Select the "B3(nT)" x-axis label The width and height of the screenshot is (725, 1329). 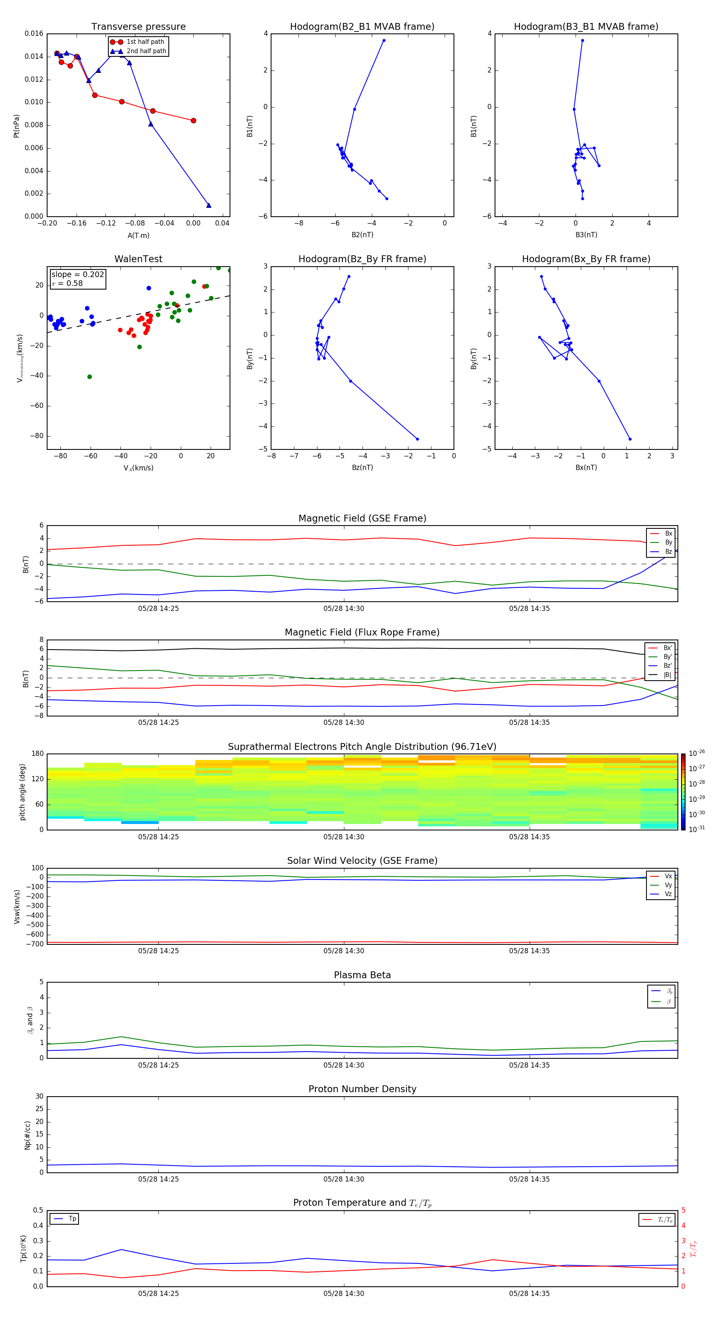pos(586,235)
